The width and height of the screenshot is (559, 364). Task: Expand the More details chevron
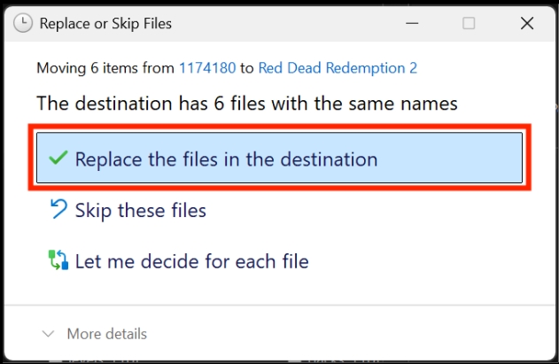[48, 334]
